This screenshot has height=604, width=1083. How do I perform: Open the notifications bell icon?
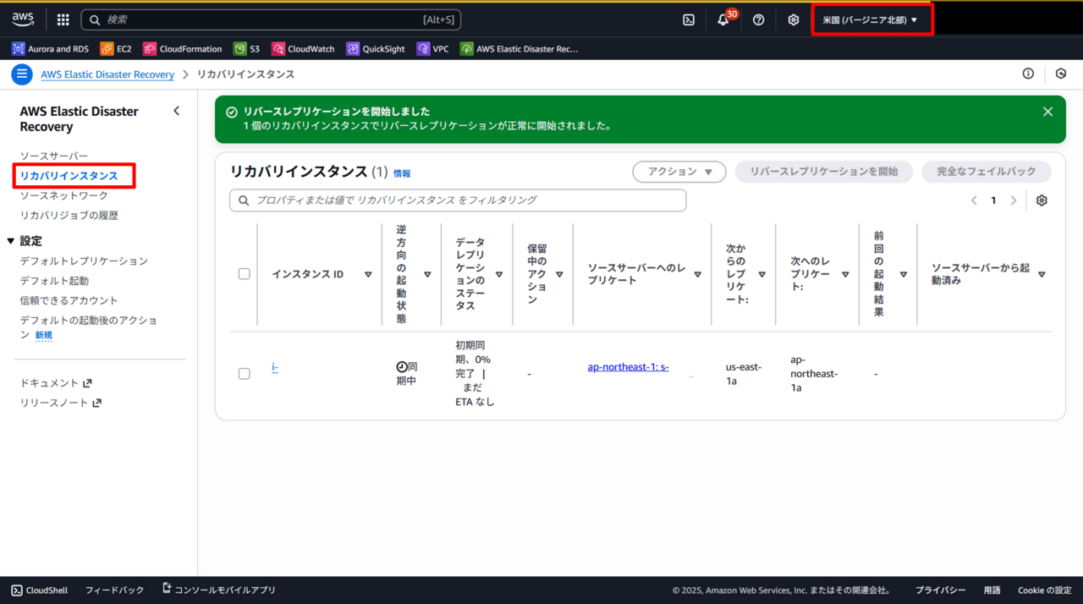(723, 19)
